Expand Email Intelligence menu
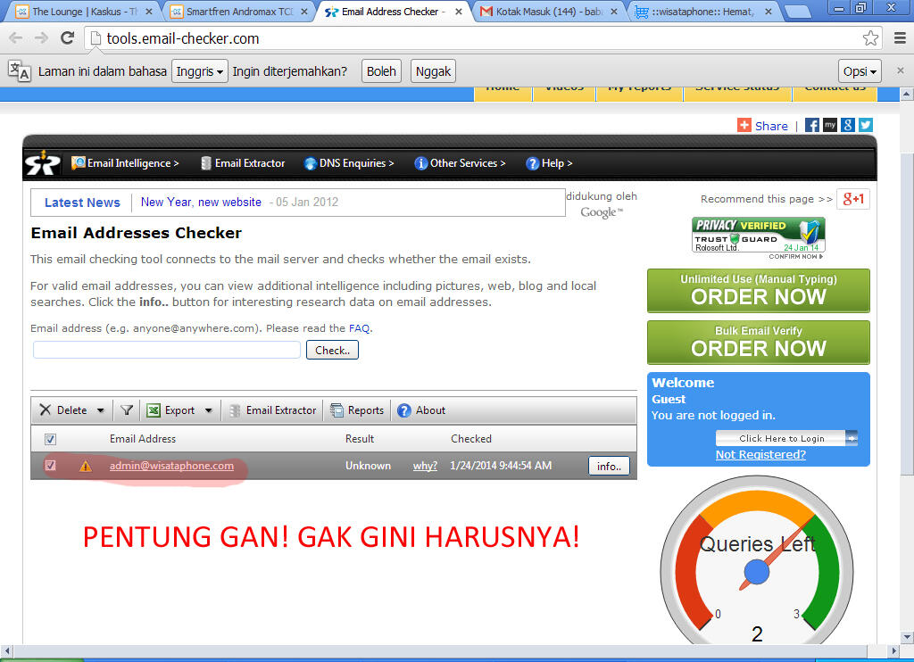This screenshot has height=662, width=914. coord(125,163)
